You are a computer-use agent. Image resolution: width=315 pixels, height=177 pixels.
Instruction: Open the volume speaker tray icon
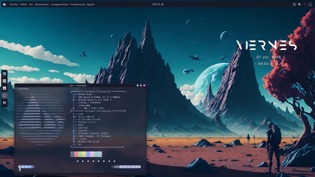(300, 4)
